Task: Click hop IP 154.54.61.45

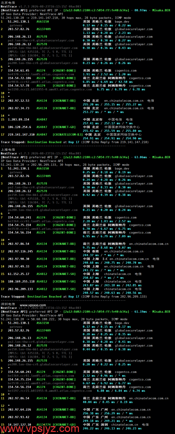Action: pos(19,71)
